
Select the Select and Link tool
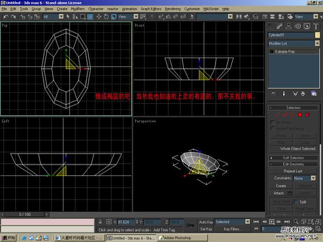point(22,17)
